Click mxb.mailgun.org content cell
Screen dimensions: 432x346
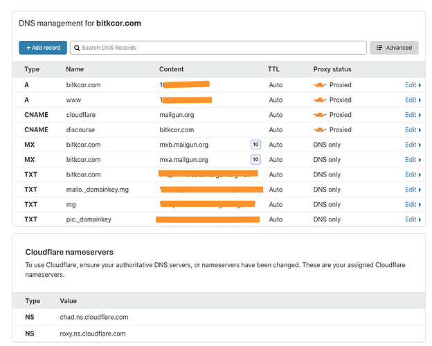tap(183, 145)
